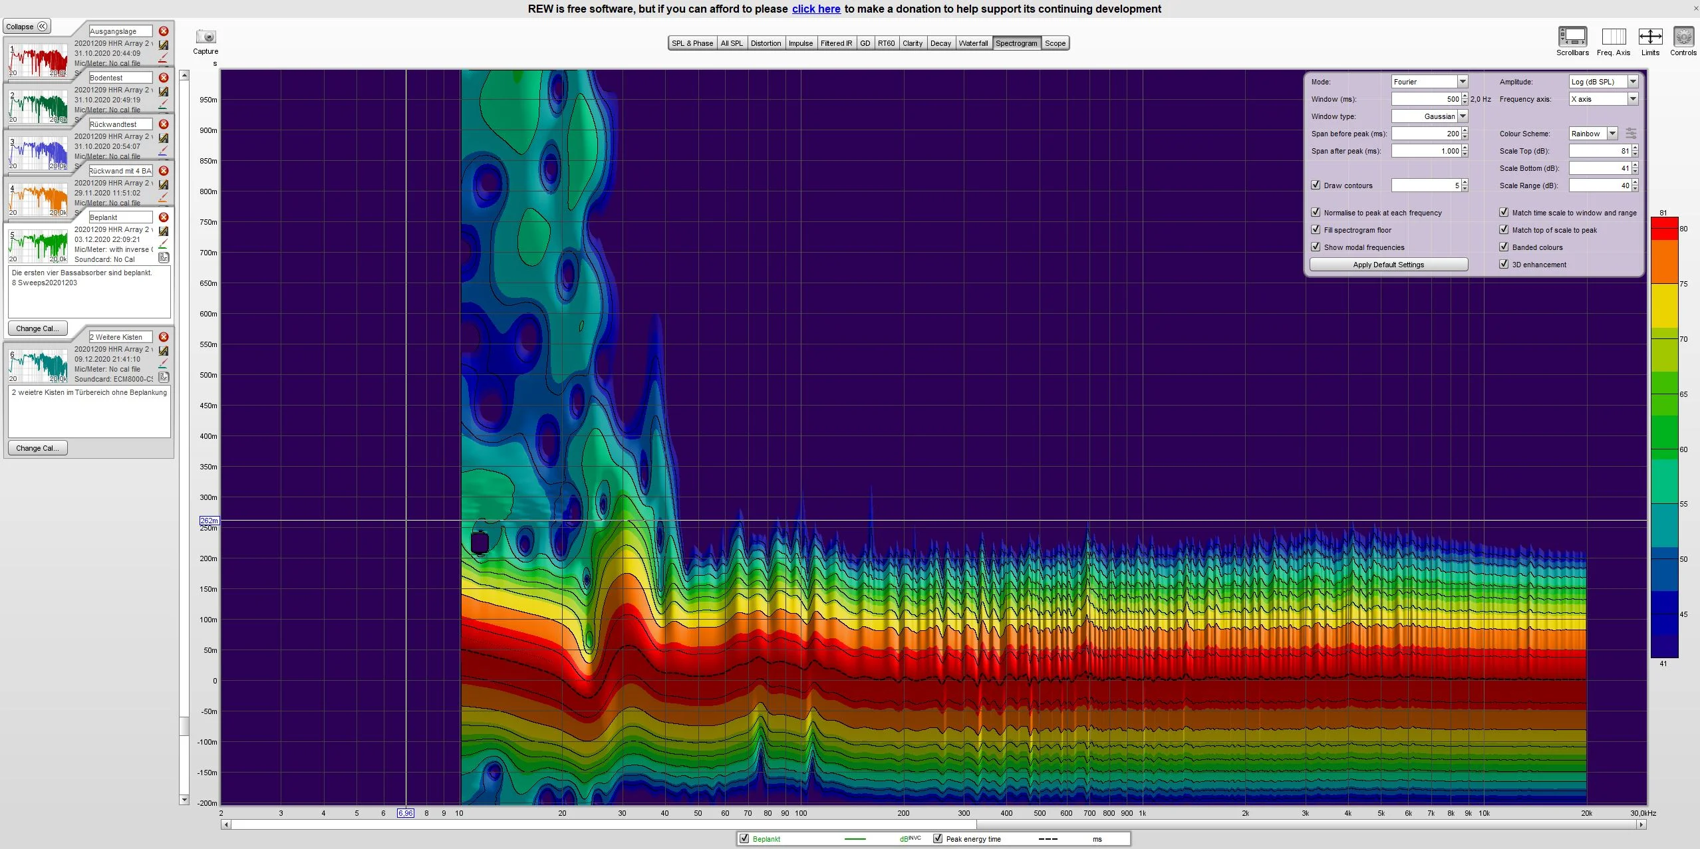
Task: Uncheck Show modal frequencies
Action: [1316, 247]
